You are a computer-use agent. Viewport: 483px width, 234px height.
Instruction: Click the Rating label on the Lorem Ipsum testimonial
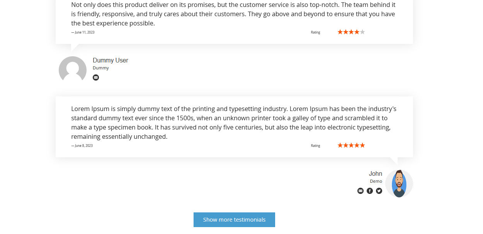[315, 146]
